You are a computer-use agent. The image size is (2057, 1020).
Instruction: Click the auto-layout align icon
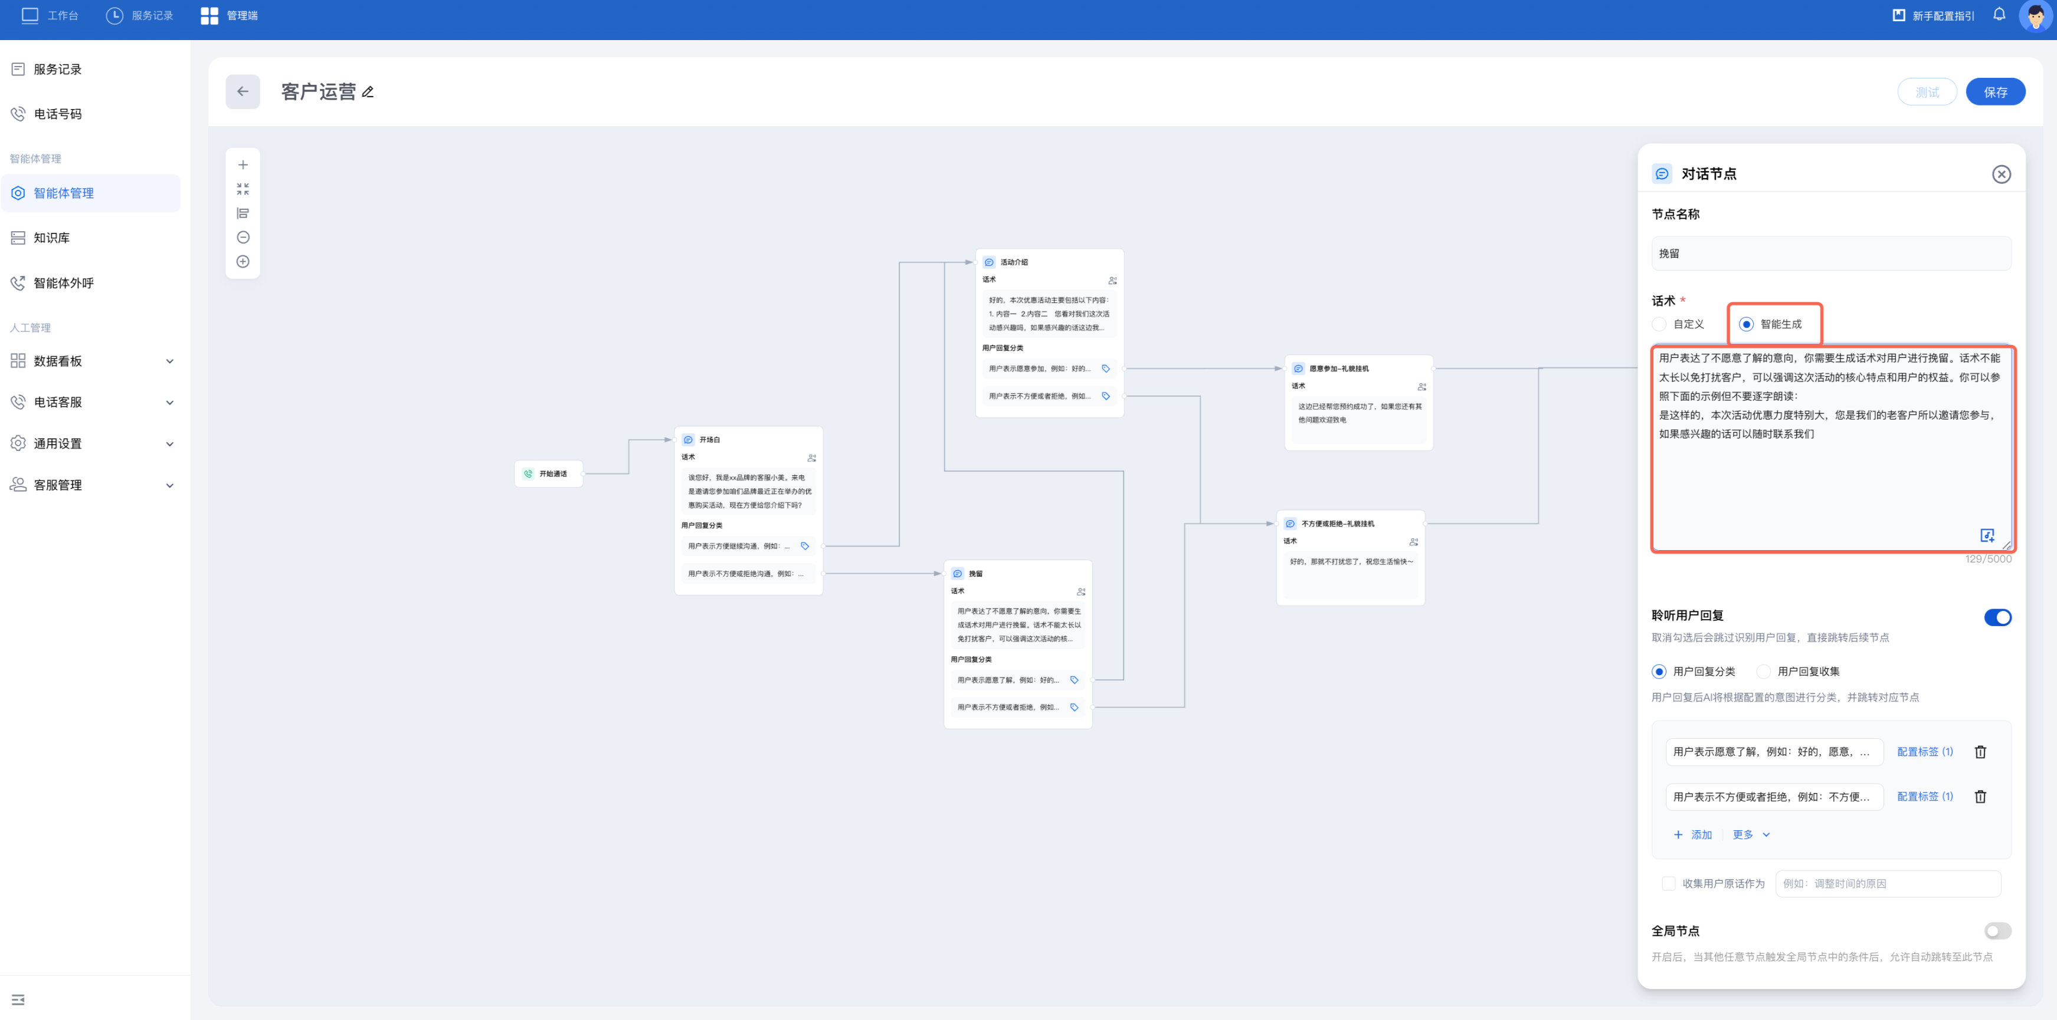(x=243, y=213)
